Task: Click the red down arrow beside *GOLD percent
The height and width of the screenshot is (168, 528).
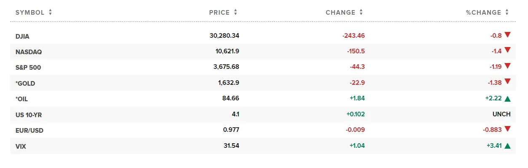Action: click(507, 81)
